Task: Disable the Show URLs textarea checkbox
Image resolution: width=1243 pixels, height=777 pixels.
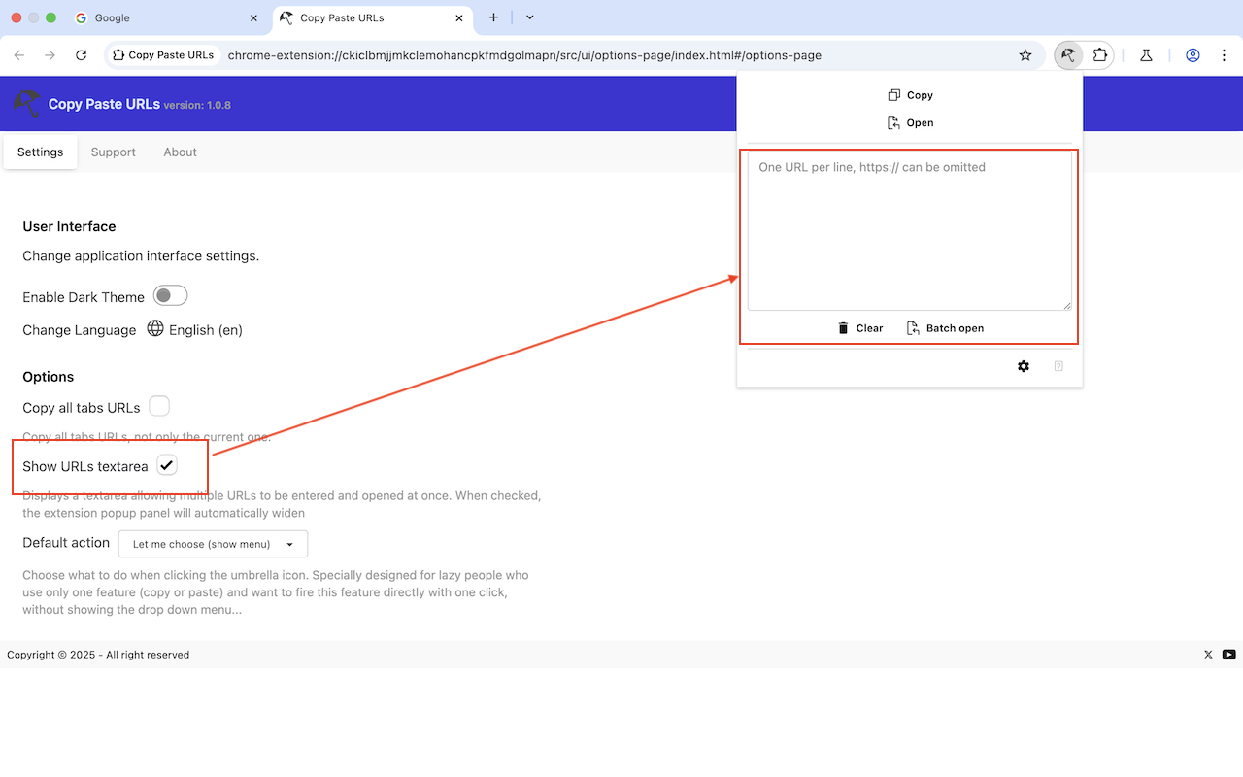Action: tap(166, 465)
